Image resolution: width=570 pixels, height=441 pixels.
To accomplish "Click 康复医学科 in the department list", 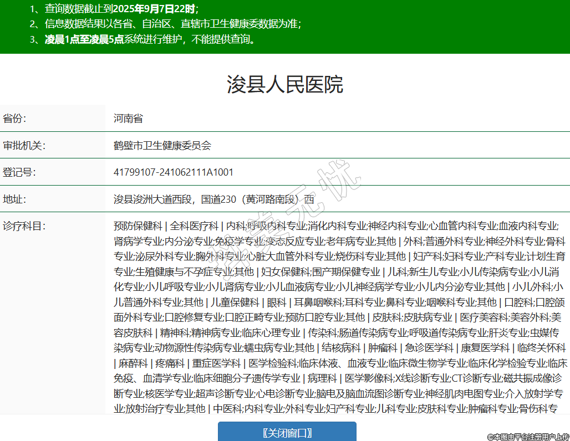I will click(485, 348).
